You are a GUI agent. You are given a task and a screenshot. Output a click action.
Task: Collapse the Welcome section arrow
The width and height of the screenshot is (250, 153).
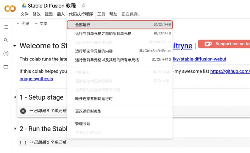click(x=15, y=46)
